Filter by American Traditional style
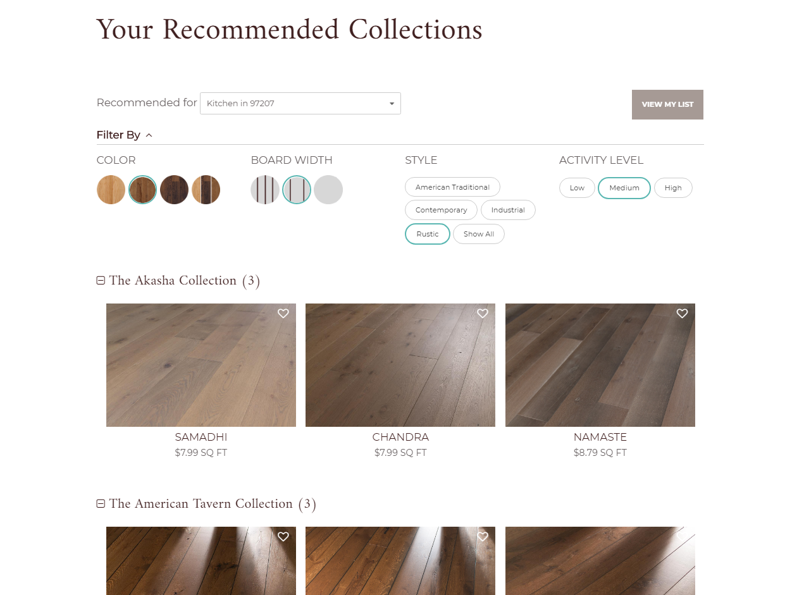The image size is (804, 595). point(452,187)
